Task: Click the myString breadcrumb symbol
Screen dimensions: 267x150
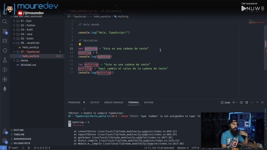Action: [x=123, y=17]
